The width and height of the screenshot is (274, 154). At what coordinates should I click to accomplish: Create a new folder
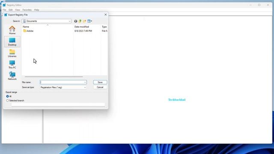tap(85, 21)
